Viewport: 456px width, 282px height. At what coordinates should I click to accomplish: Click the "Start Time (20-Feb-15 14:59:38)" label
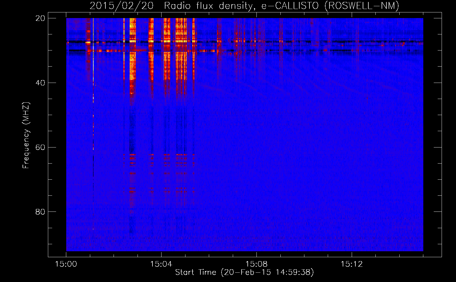pos(244,272)
